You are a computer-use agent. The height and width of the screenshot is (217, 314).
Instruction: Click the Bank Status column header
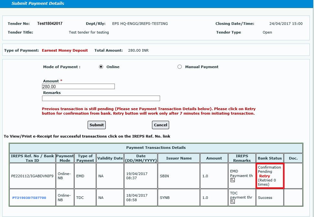[270, 158]
